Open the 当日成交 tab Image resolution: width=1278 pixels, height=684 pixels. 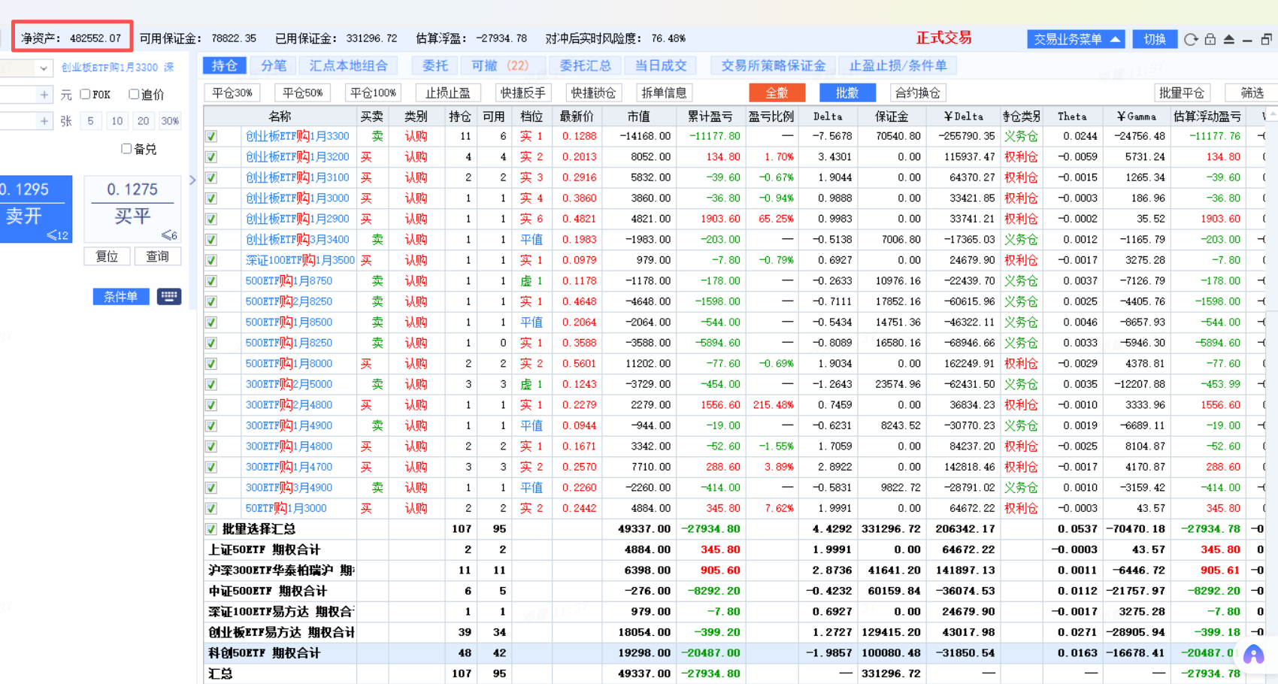point(660,66)
